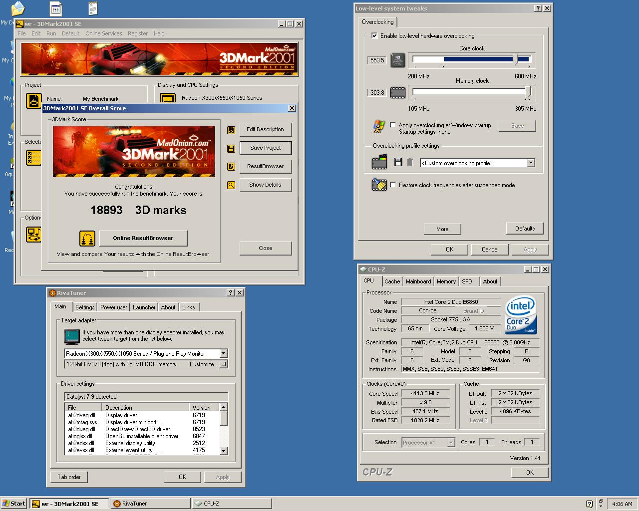Click the Edit Description icon
The width and height of the screenshot is (639, 511).
tap(231, 130)
